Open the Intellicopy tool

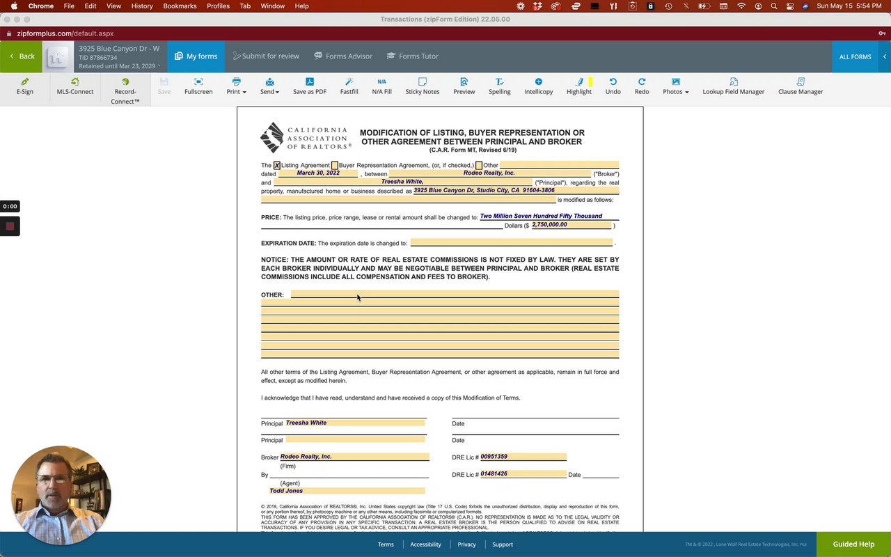(x=539, y=86)
